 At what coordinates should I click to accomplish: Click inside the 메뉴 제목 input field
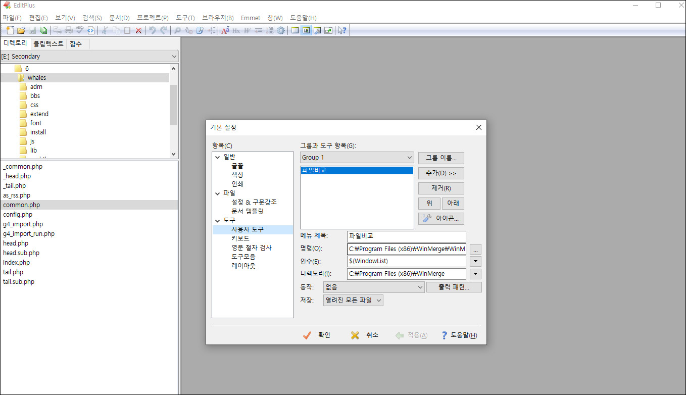tap(406, 236)
